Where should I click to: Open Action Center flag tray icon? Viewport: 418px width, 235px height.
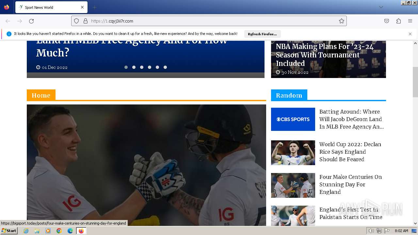pyautogui.click(x=387, y=231)
